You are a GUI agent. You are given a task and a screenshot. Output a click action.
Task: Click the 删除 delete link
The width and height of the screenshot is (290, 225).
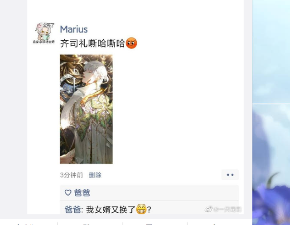95,175
